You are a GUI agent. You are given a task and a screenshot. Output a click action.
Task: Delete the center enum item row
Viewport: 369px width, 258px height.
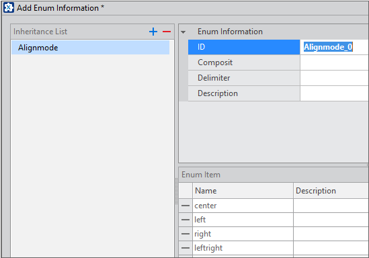click(x=186, y=206)
